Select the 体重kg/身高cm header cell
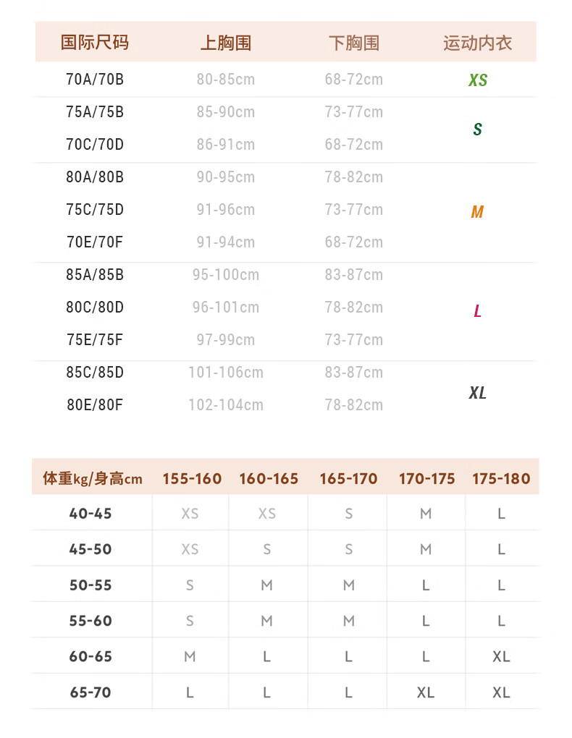This screenshot has width=572, height=738. [93, 479]
